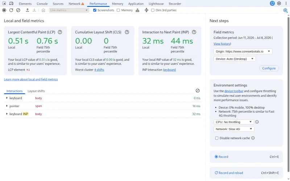The width and height of the screenshot is (290, 181).
Task: Click the shortcuts icon beside Dim 3rd parties
Action: coord(146,10)
